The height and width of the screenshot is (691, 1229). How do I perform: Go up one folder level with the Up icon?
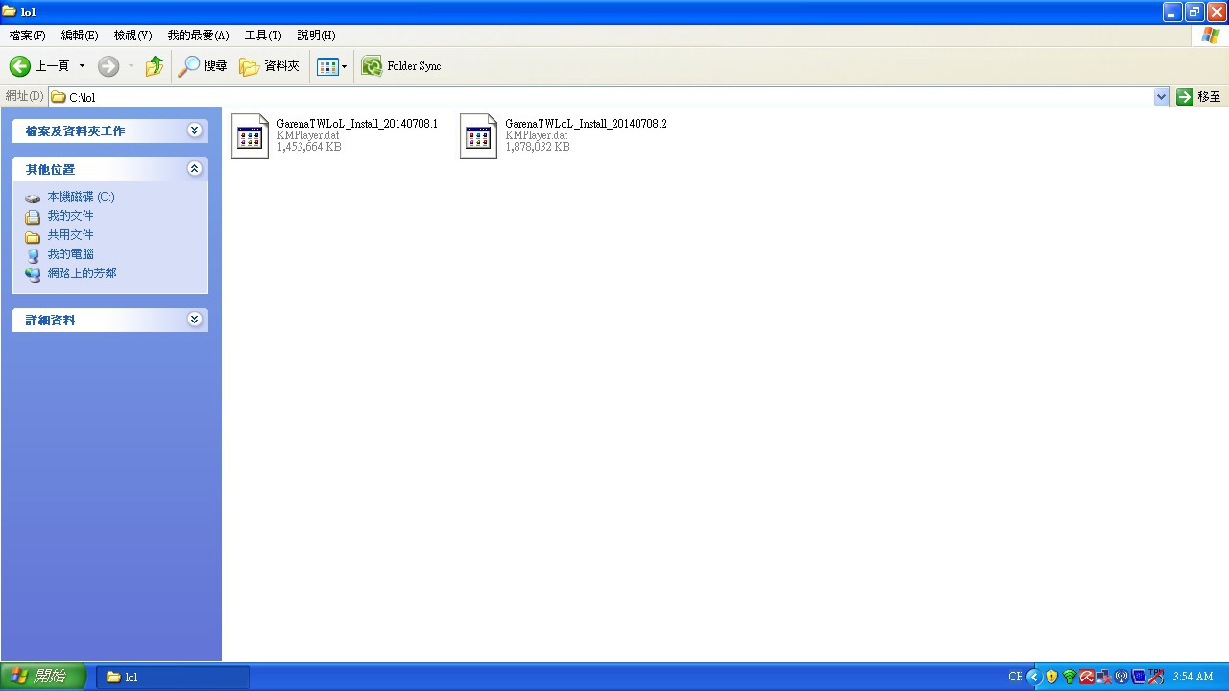coord(155,66)
